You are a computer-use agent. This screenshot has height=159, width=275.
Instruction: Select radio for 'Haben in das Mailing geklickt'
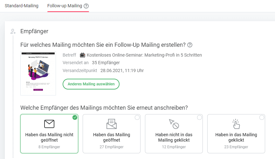[262, 118]
